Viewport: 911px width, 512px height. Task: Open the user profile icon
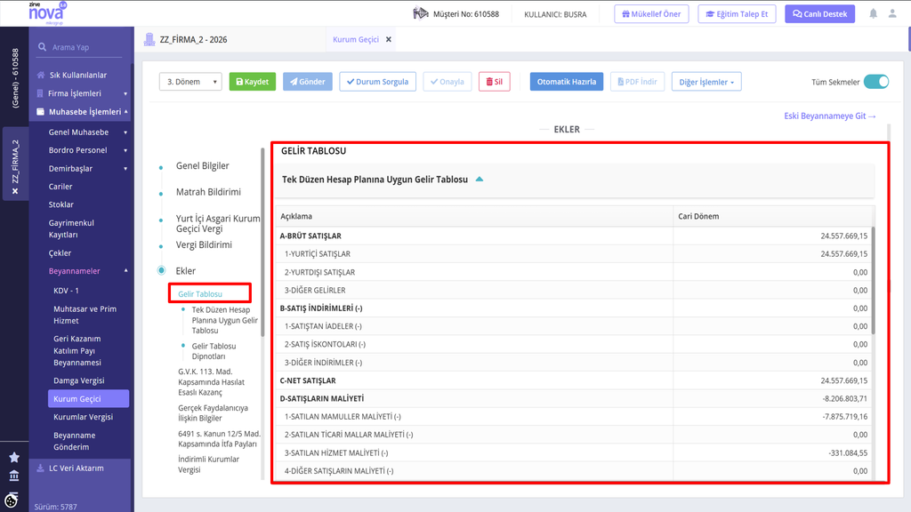click(x=892, y=13)
